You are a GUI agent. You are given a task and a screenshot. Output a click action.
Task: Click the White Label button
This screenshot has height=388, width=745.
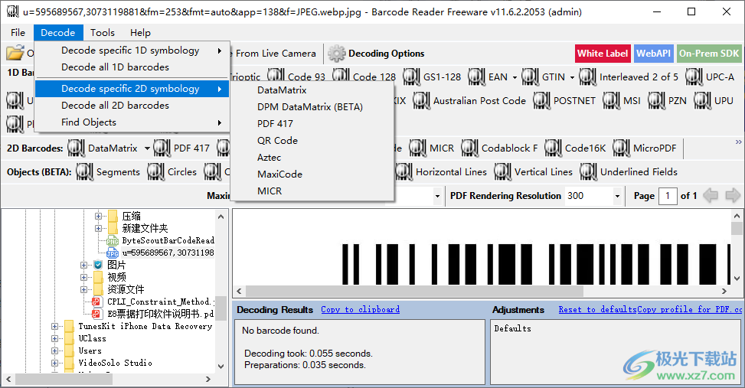603,54
